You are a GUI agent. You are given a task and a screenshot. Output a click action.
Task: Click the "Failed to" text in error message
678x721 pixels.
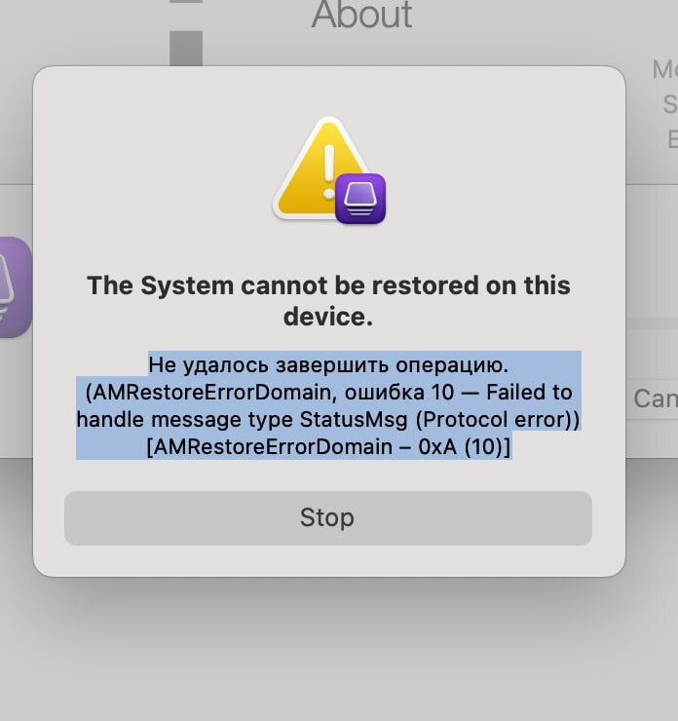pos(536,393)
